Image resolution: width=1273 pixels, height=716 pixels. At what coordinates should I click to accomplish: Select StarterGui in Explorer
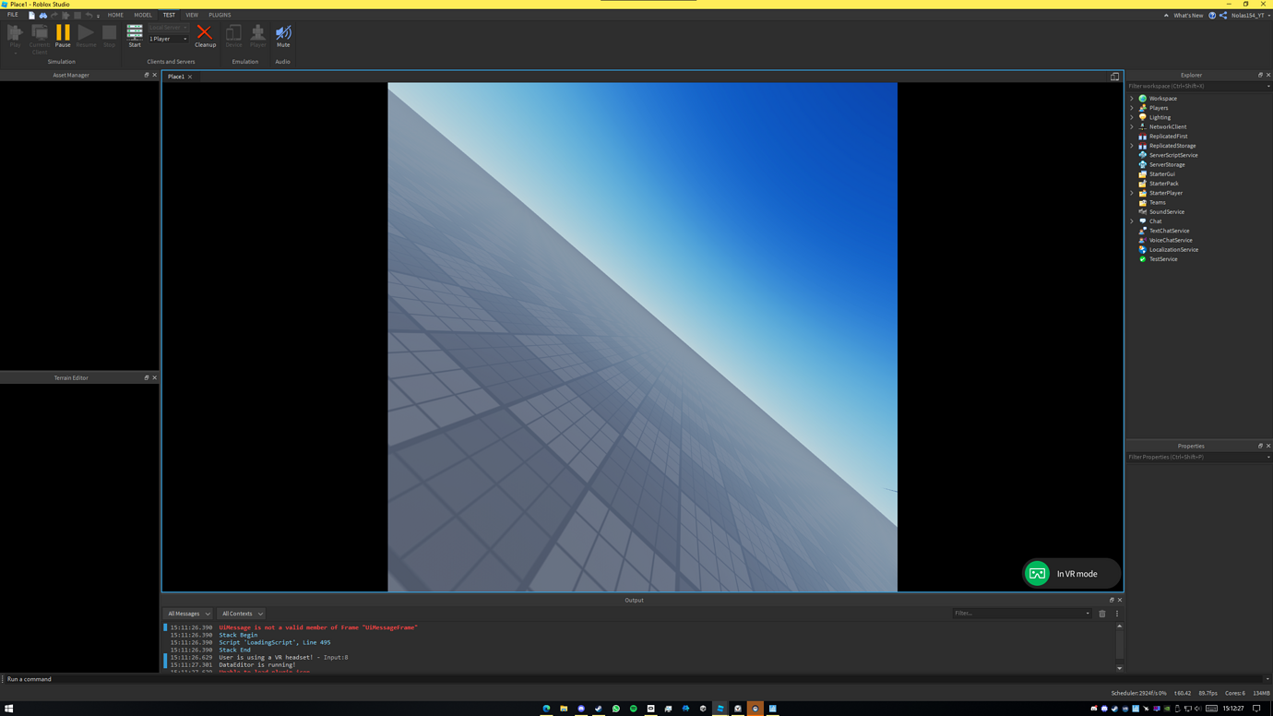[x=1161, y=174]
